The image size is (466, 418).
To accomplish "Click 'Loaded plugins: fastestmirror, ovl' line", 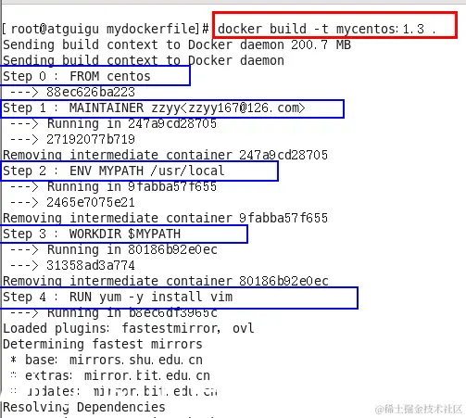I will click(x=129, y=328).
